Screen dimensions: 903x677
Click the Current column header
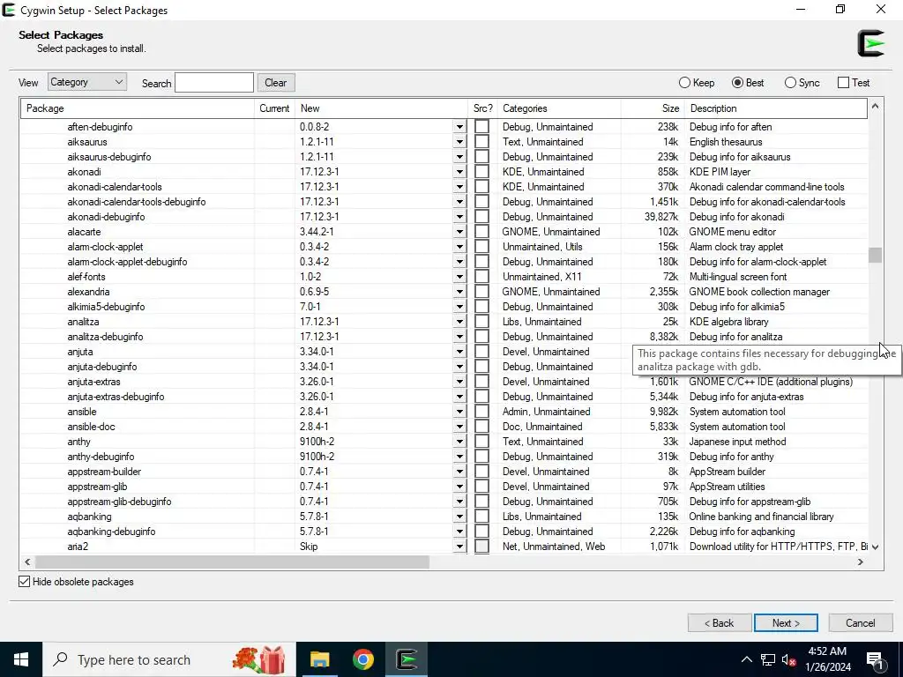point(274,108)
